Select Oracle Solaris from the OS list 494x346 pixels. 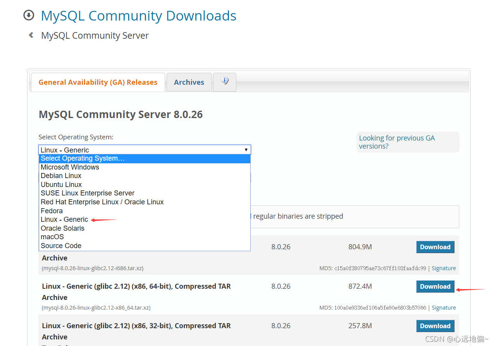click(145, 228)
